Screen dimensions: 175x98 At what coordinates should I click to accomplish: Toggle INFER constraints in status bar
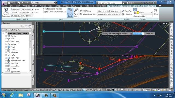[x=32, y=90]
